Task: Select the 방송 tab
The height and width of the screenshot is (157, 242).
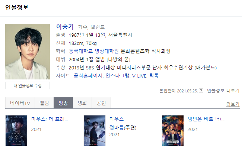Action: click(63, 103)
